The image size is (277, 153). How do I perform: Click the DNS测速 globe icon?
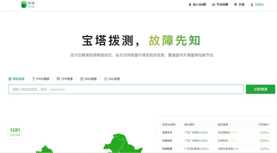click(82, 79)
